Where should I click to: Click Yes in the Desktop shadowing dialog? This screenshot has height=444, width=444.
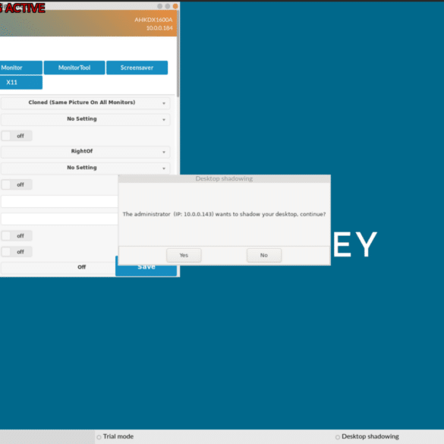pos(184,255)
